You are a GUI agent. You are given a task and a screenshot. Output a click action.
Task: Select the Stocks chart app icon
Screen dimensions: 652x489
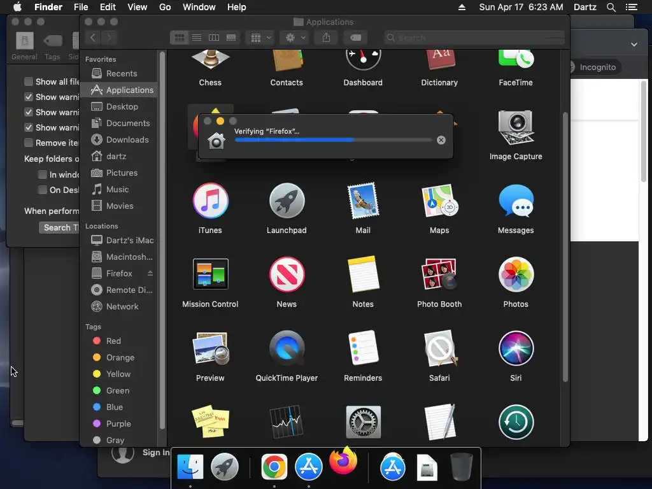point(287,422)
